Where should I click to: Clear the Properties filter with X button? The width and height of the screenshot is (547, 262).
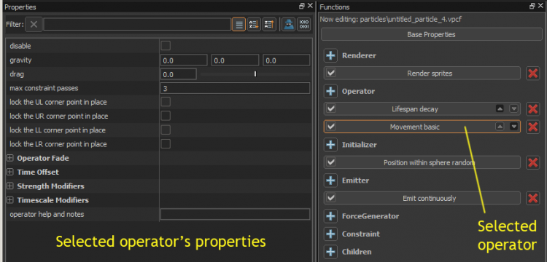[34, 24]
